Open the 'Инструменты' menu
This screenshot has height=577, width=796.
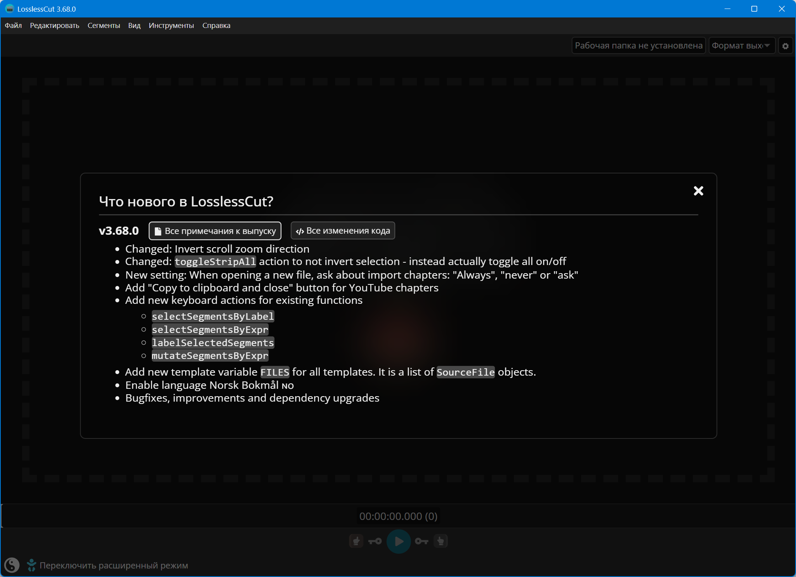[x=171, y=26]
